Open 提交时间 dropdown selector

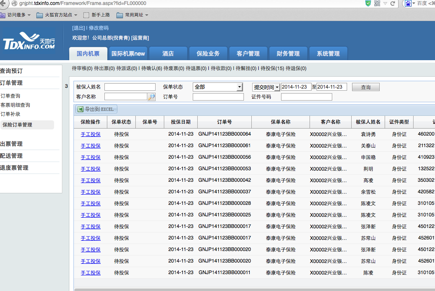click(x=266, y=87)
